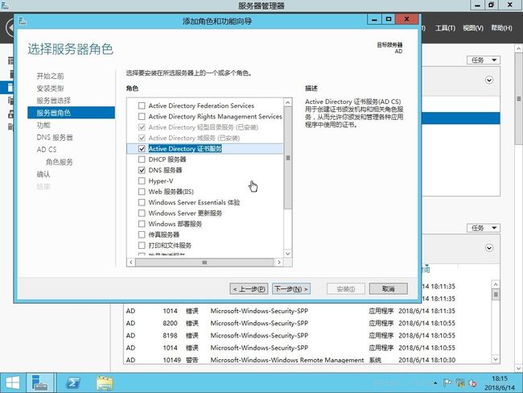
Task: Select Active Directory 轻型目录服务 (已安装) row
Action: (x=205, y=127)
